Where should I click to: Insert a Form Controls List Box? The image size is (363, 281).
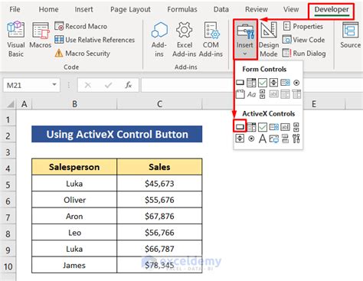point(285,83)
